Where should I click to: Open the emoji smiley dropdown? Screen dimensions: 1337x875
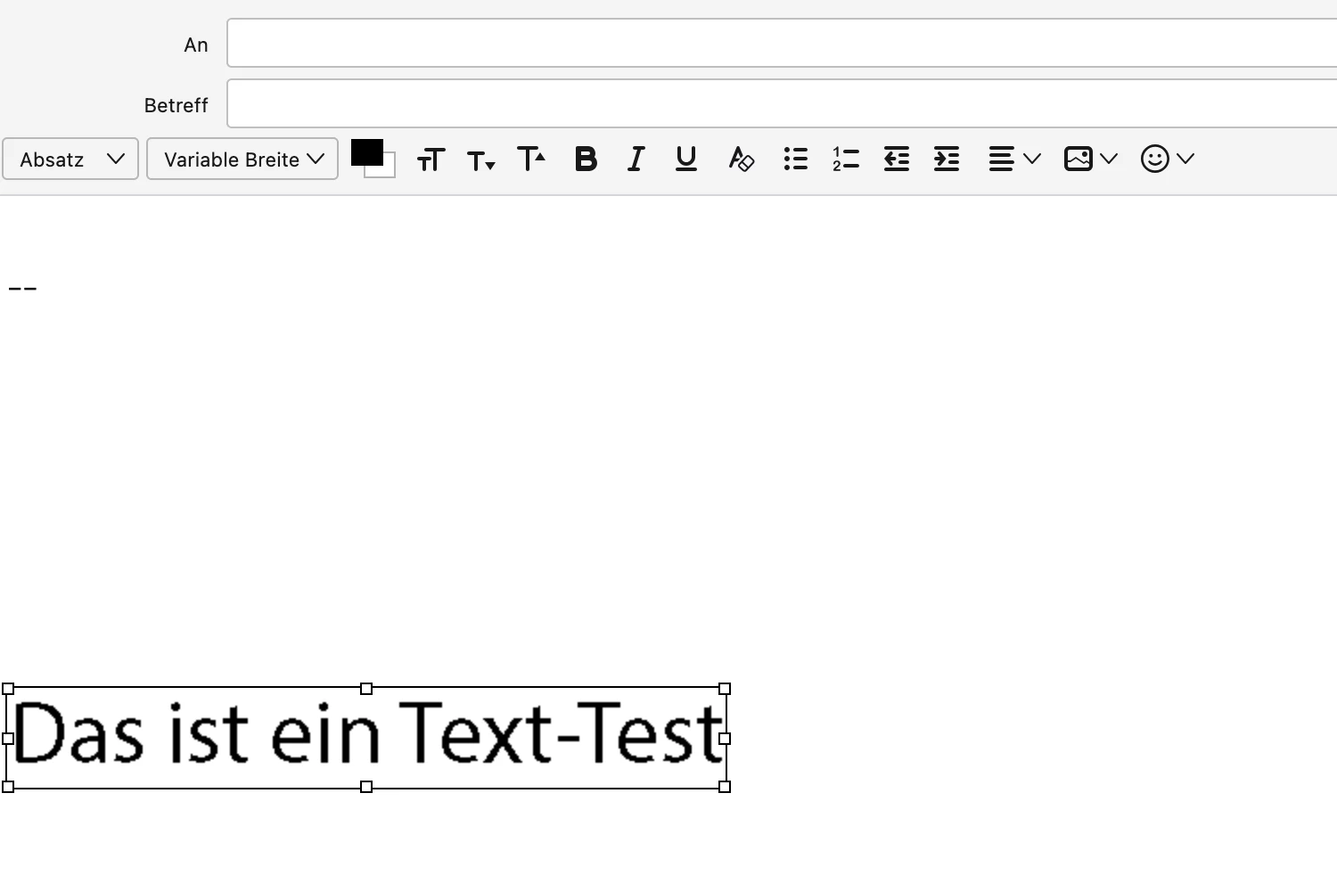point(1168,159)
